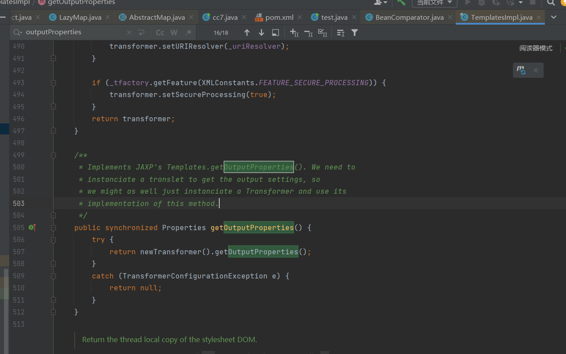Jump to next search occurrence arrow
This screenshot has height=354, width=566.
tap(261, 33)
